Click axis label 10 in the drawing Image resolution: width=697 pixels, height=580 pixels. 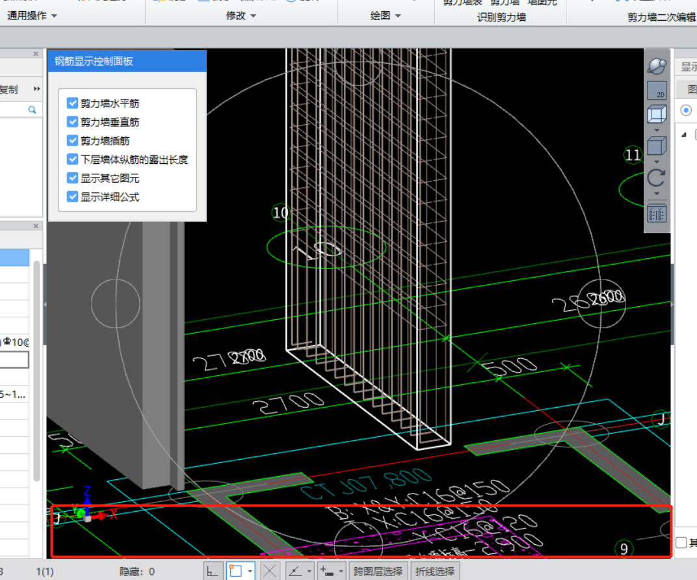pyautogui.click(x=280, y=213)
